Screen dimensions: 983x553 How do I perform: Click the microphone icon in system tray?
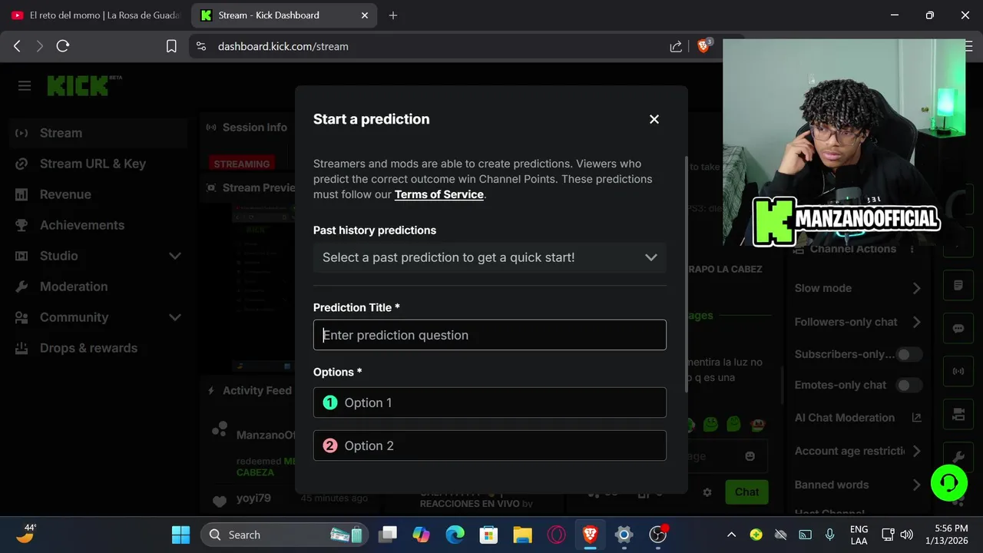[x=829, y=535]
